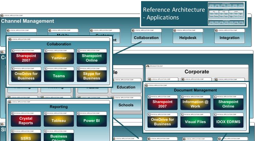Image resolution: width=255 pixels, height=141 pixels.
Task: Select the Integration channel component
Action: [230, 36]
